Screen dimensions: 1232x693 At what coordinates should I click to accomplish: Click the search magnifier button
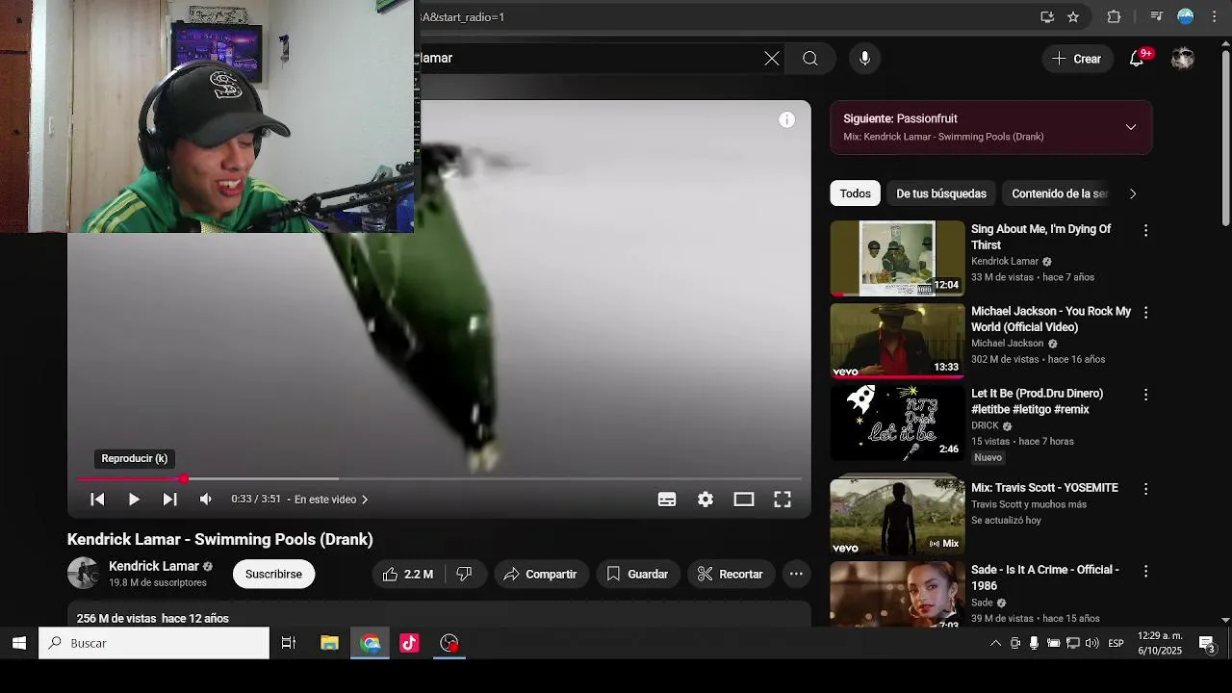click(810, 59)
